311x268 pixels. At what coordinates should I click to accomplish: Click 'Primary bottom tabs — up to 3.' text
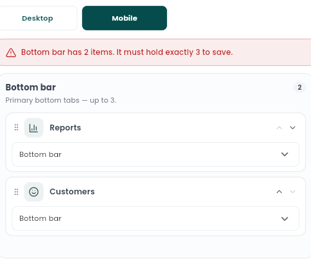pos(61,100)
